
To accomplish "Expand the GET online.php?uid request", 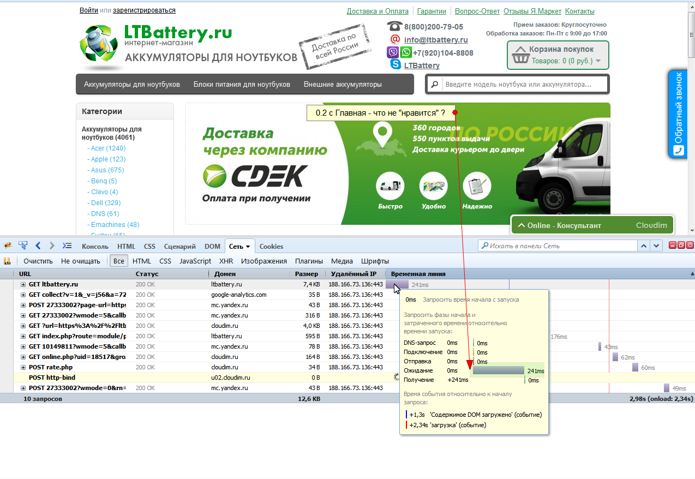I will (x=23, y=357).
